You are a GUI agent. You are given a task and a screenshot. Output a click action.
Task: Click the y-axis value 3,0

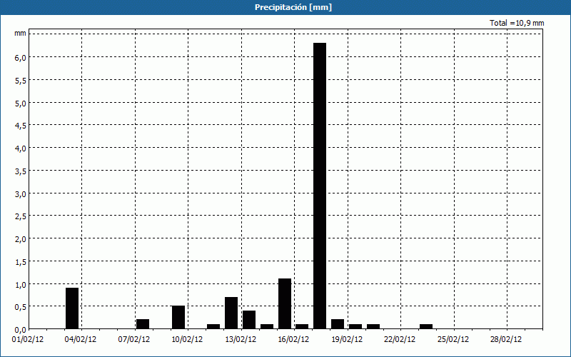click(x=21, y=193)
